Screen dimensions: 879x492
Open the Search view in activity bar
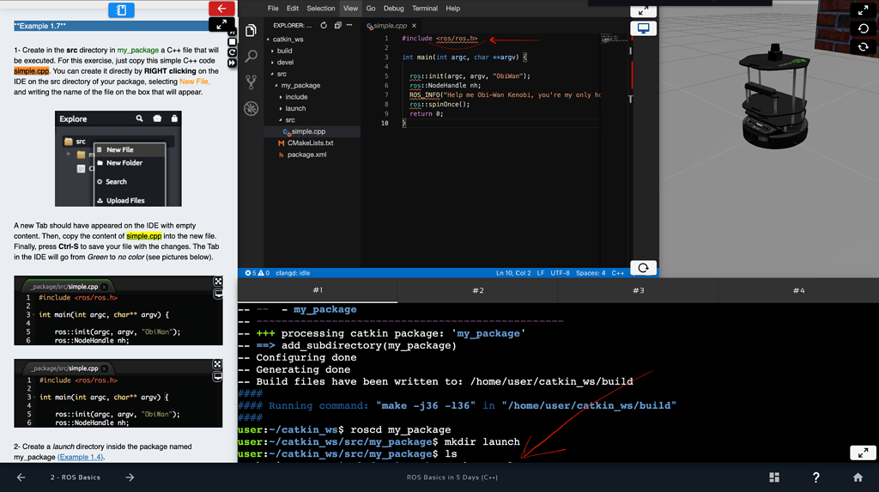(x=252, y=56)
